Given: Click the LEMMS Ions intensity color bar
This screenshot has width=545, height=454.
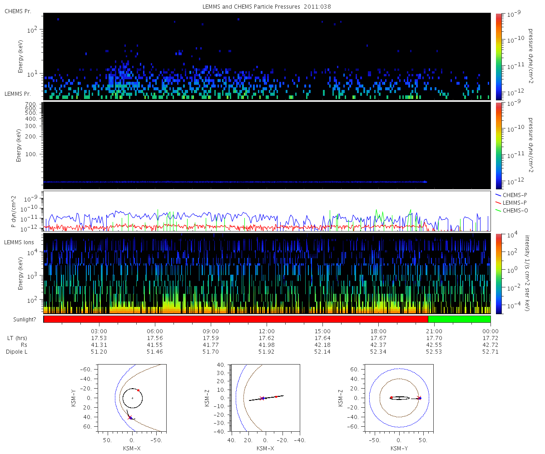Looking at the screenshot, I should (x=499, y=274).
